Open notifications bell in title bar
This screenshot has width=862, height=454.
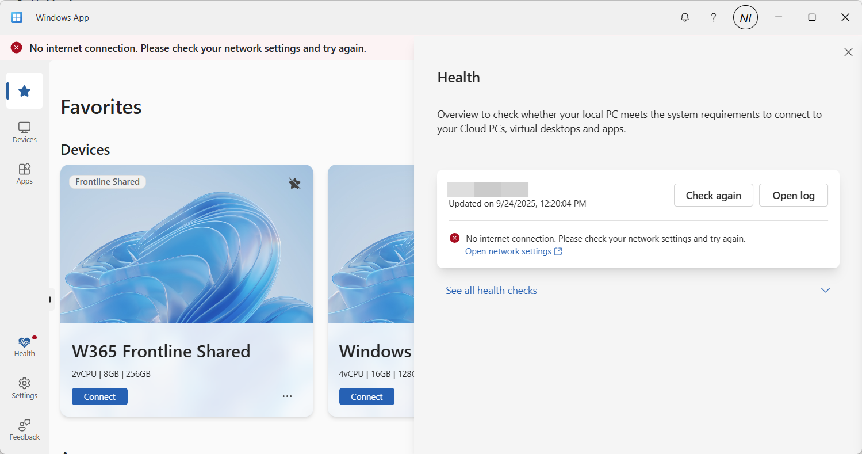click(684, 17)
